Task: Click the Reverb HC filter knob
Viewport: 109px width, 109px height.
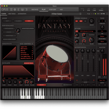Action: [84, 41]
